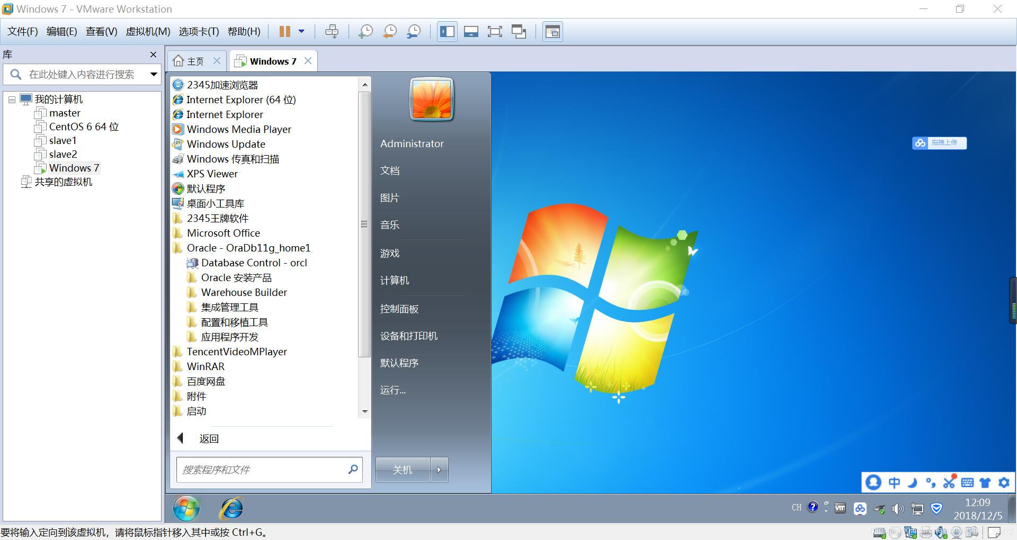The width and height of the screenshot is (1017, 540).
Task: Click the Windows Start orb in guest
Action: tap(186, 509)
